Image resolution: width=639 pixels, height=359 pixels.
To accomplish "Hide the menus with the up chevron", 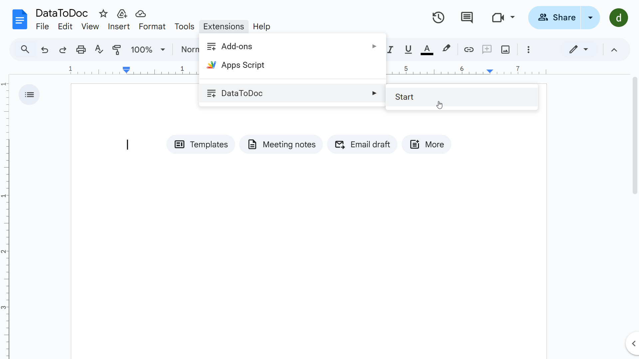I will 614,50.
